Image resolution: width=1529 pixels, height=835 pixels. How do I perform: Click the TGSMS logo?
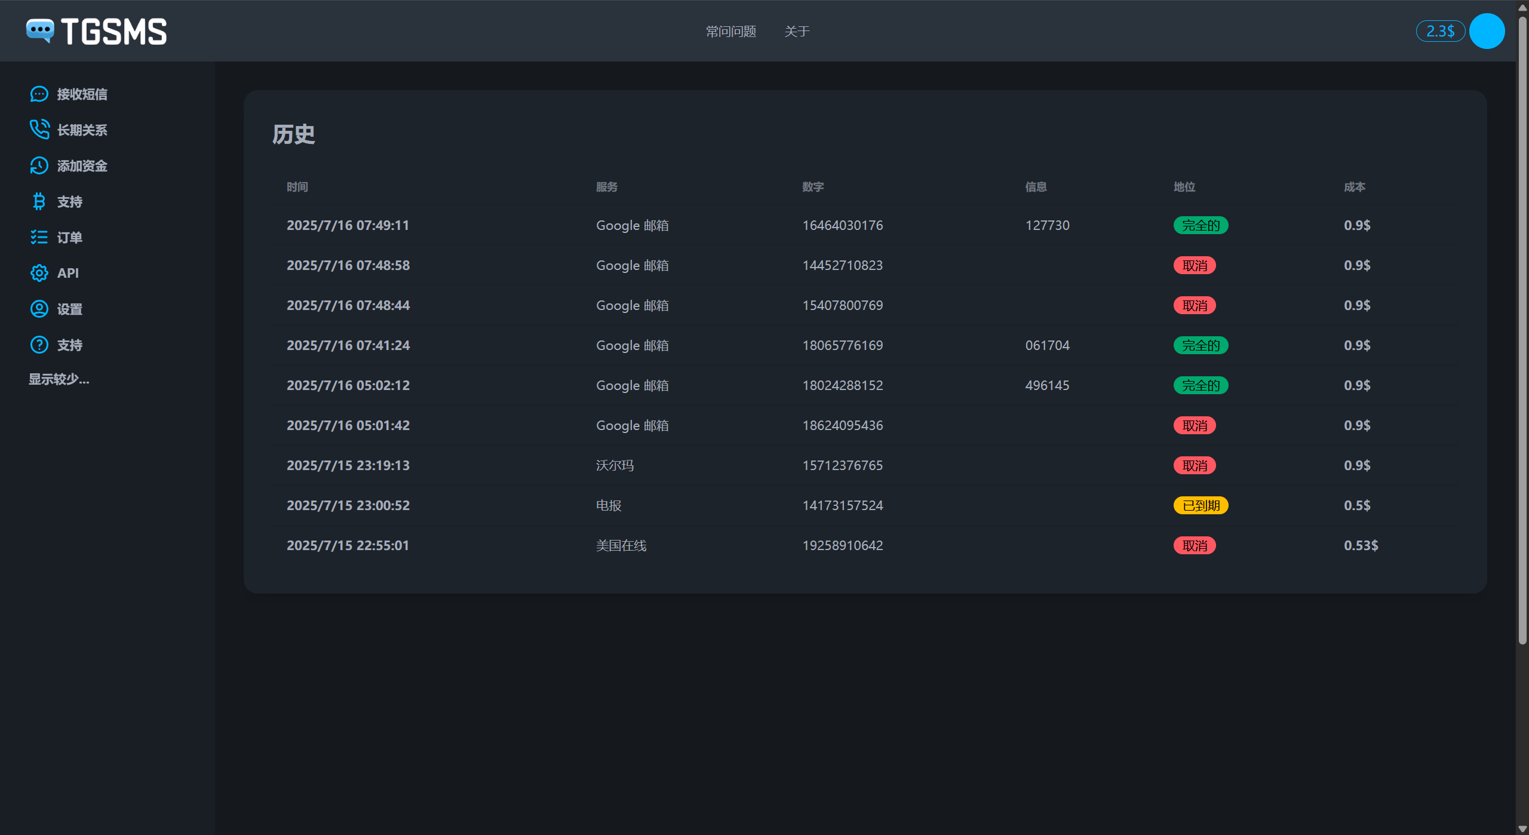(96, 31)
